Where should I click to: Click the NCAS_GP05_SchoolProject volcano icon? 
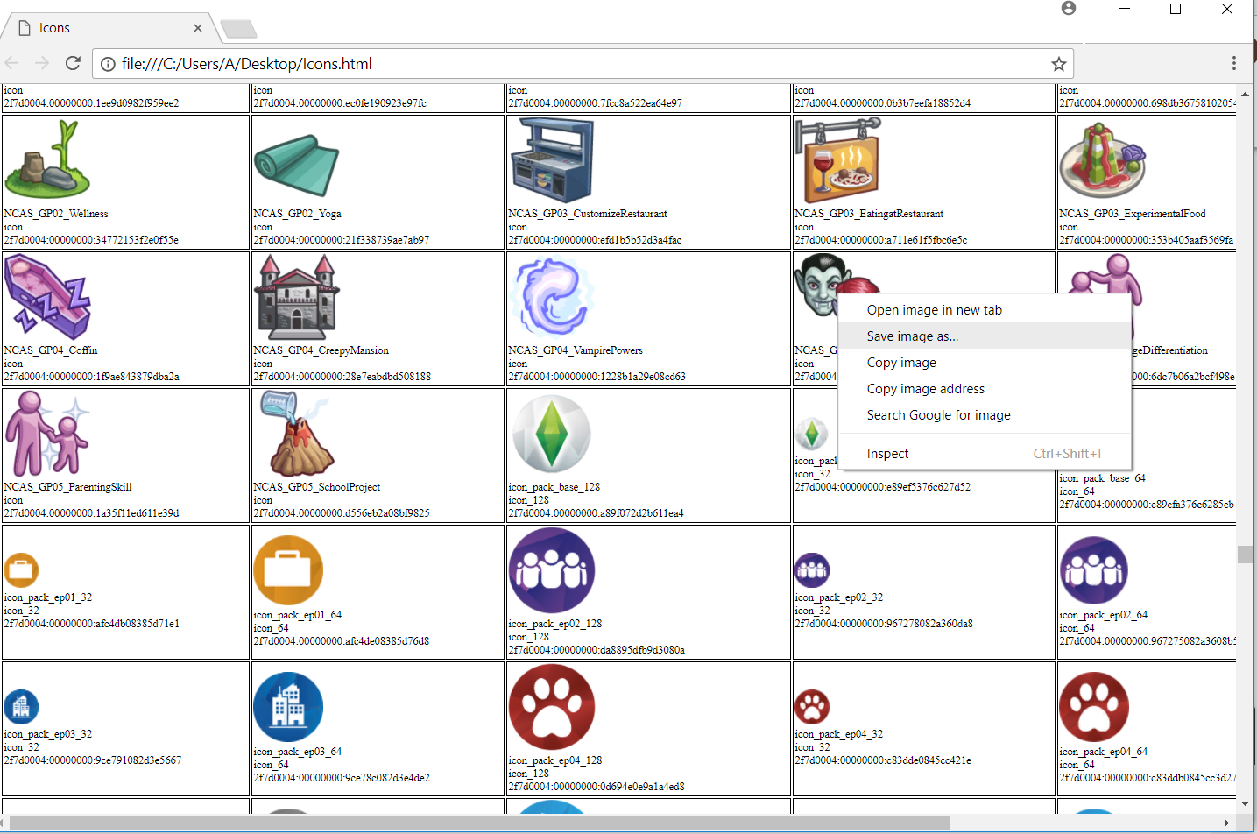[x=298, y=435]
